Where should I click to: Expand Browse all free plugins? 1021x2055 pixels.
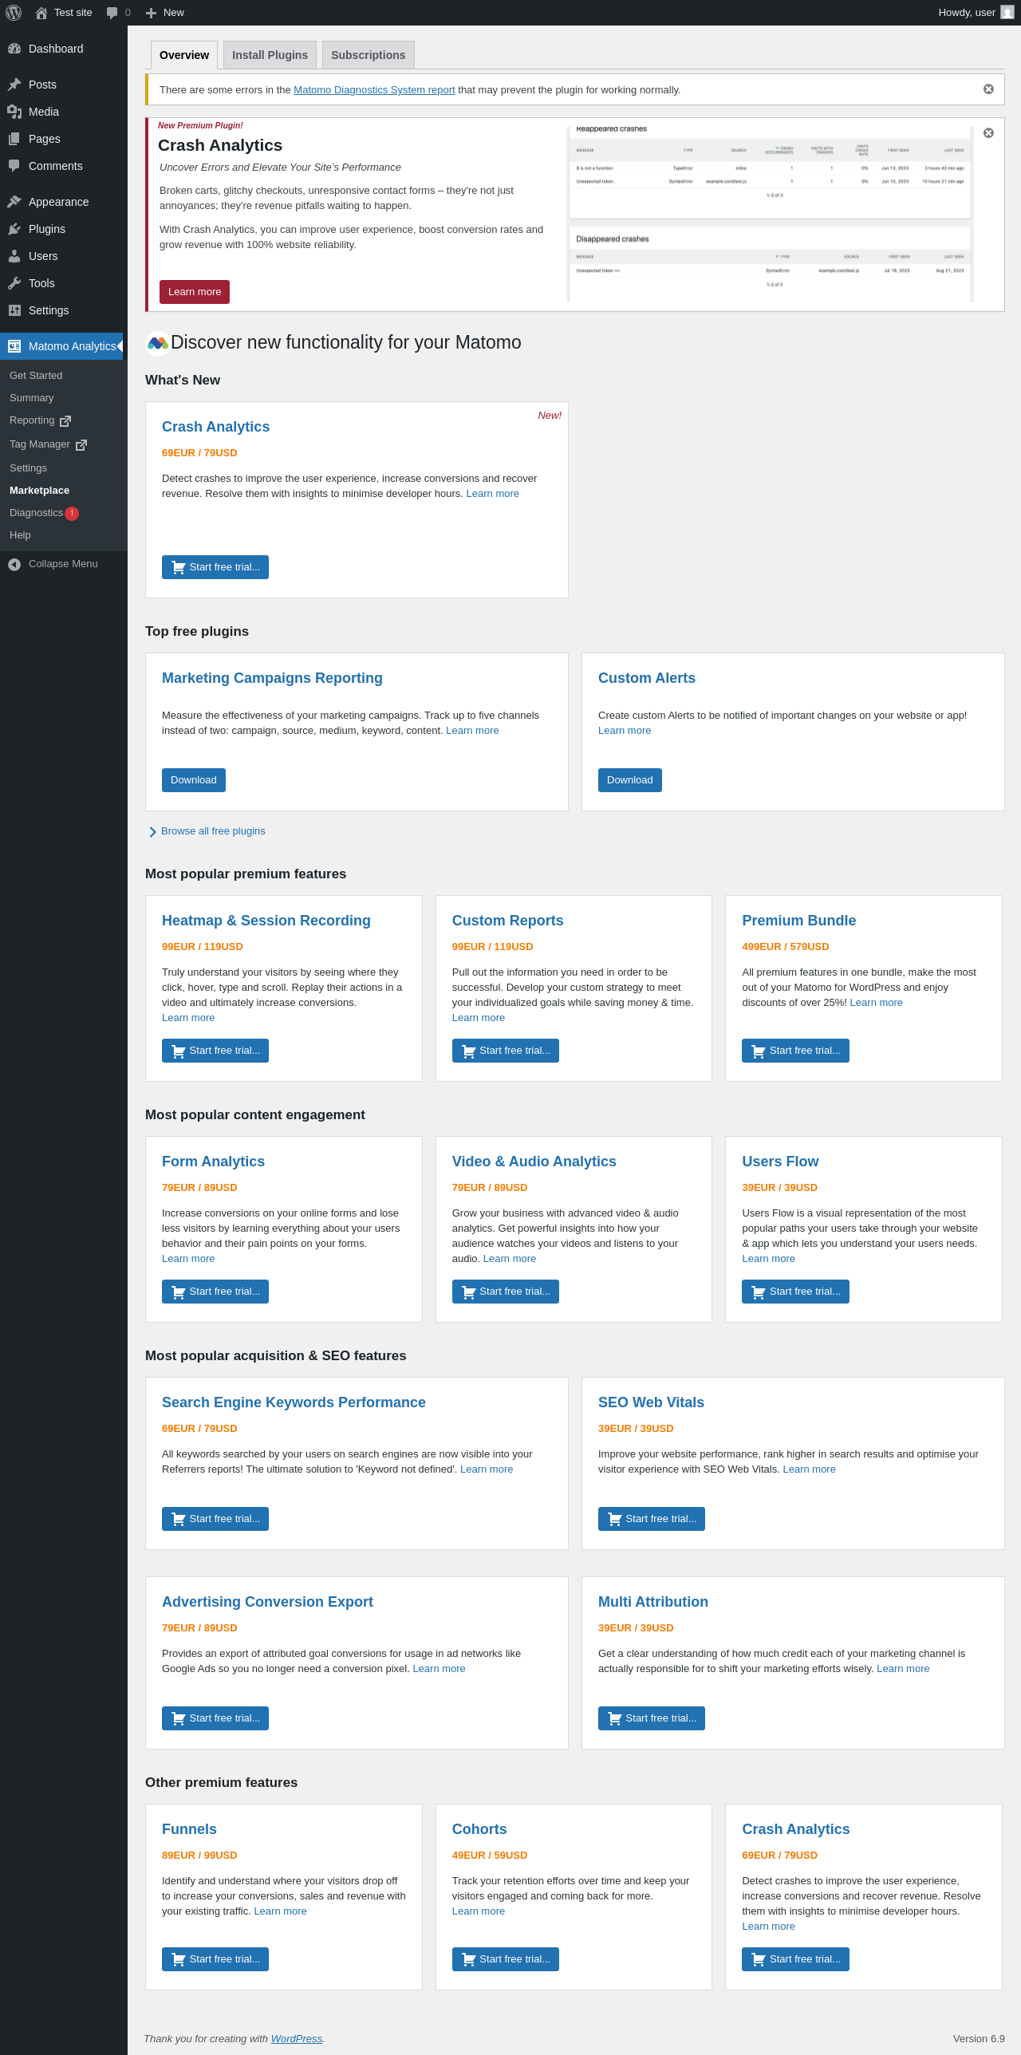point(212,831)
